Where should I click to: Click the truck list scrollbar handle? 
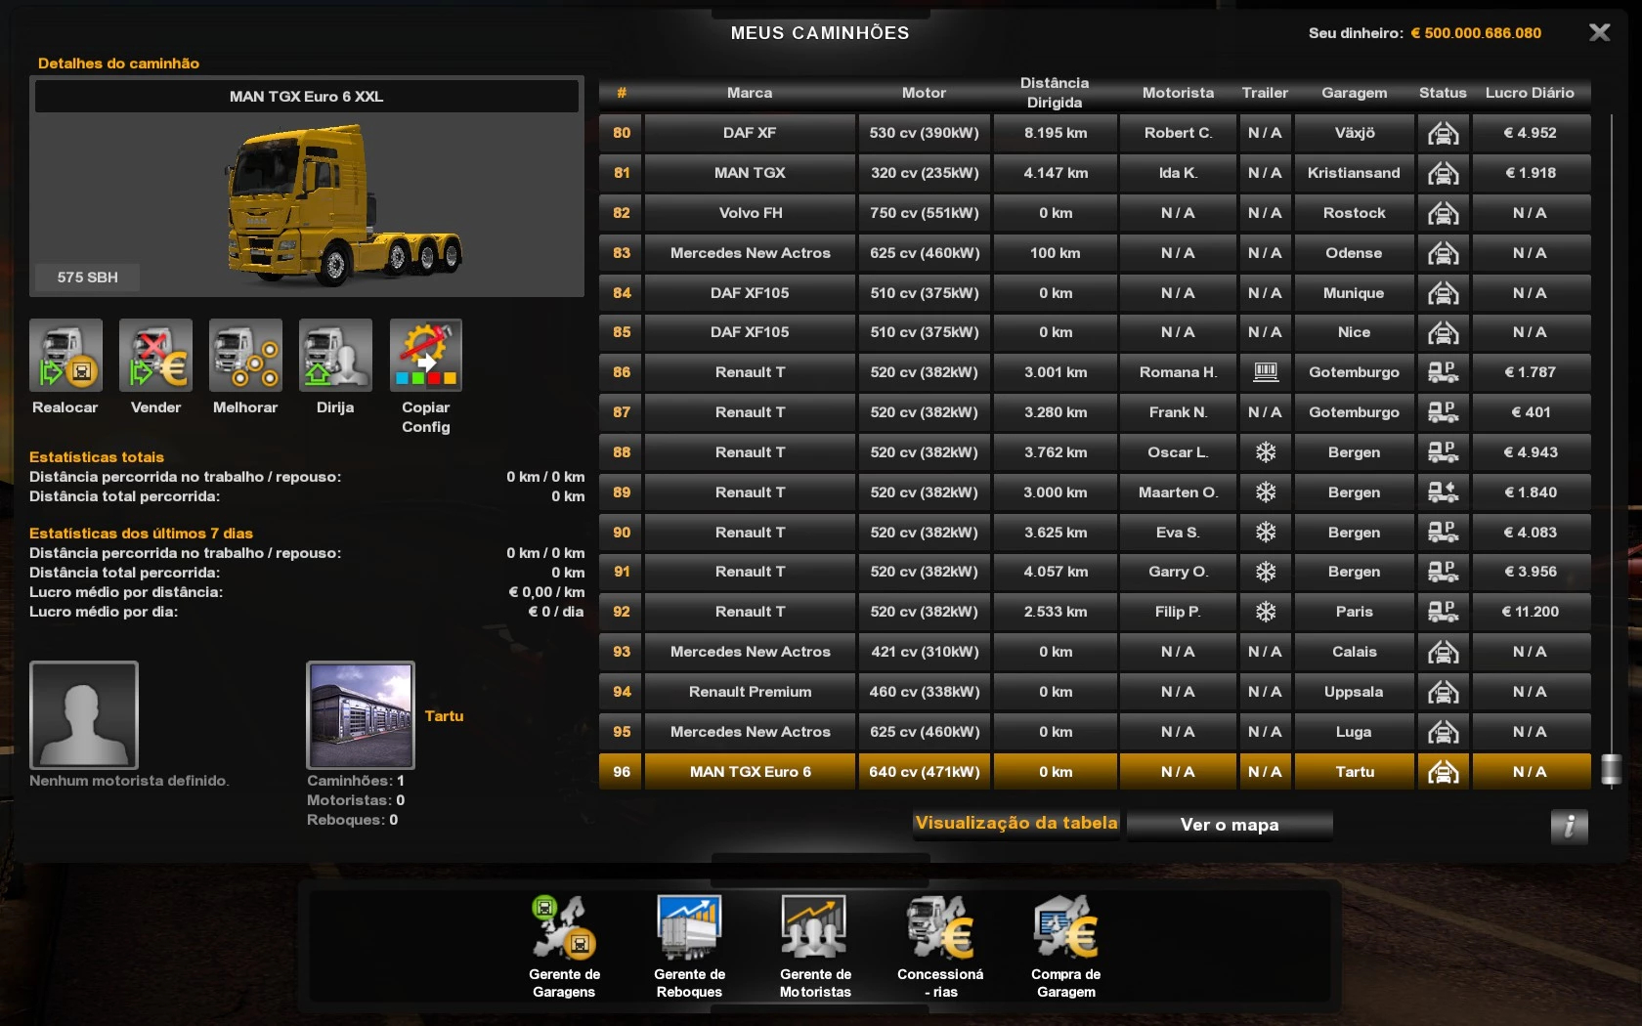[1612, 770]
